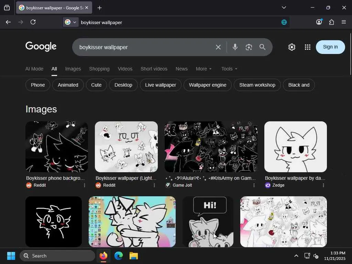Open the extensions puzzle icon
Image resolution: width=352 pixels, height=264 pixels.
[x=331, y=22]
